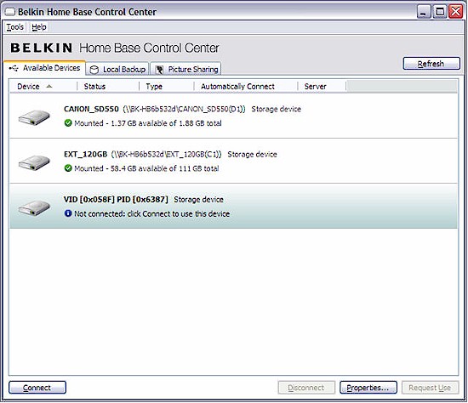Image resolution: width=468 pixels, height=403 pixels.
Task: Select the EXT_120GB device name
Action: pos(85,155)
